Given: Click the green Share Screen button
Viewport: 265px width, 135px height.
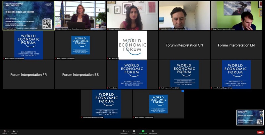Looking at the screenshot, I should (x=143, y=131).
